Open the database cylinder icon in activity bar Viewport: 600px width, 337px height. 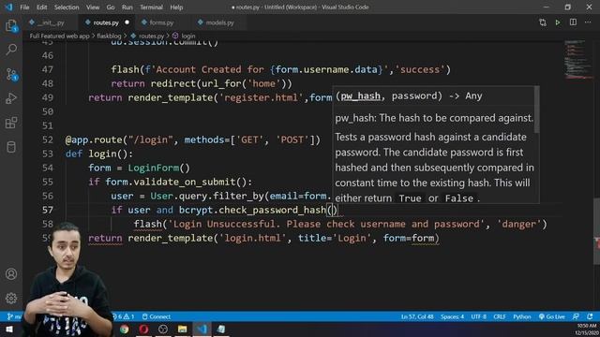pos(11,147)
